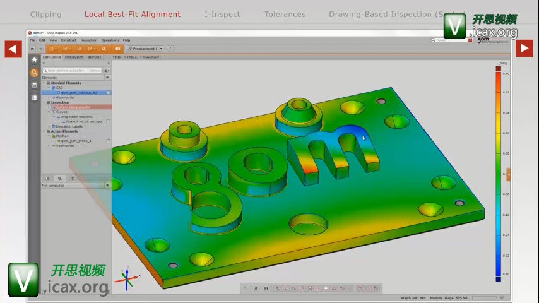539x303 pixels.
Task: Click the calendar-like icon in left sidebar
Action: click(34, 85)
